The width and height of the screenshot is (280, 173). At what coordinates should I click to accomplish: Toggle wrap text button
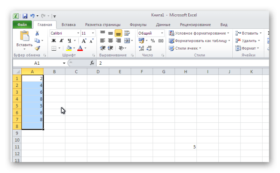[127, 33]
